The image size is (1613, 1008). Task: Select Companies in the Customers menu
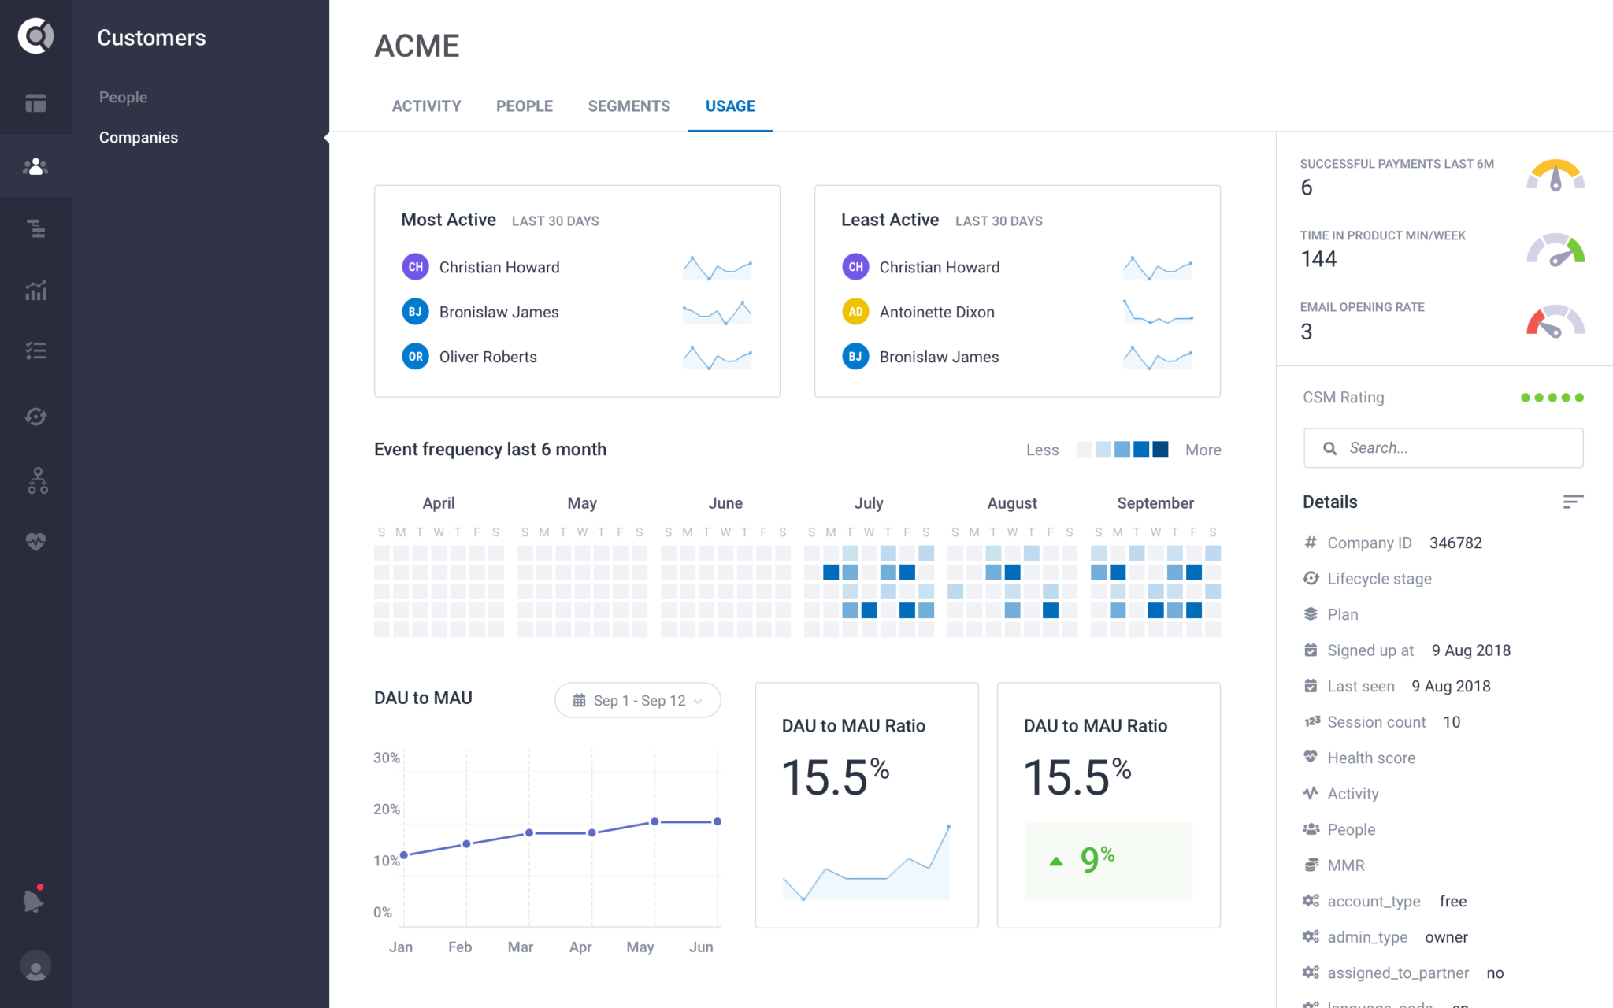(x=138, y=137)
